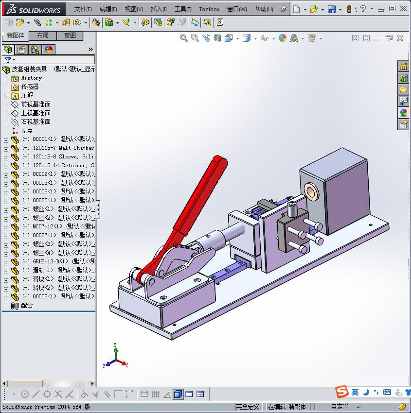The image size is (411, 413).
Task: Toggle the Angle snap icon
Action: pyautogui.click(x=167, y=395)
